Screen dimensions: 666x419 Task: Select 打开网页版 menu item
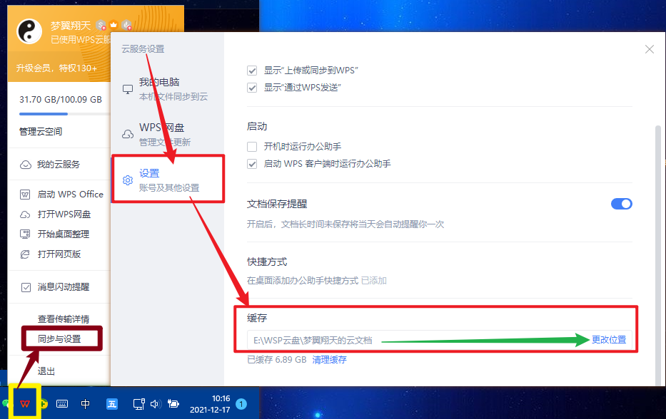(x=59, y=254)
